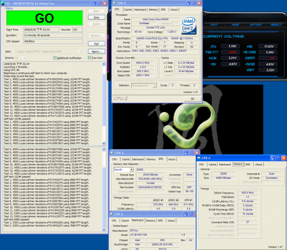Viewport: 287px width, 250px height.
Task: Click the ORTHOS title bar app icon
Action: (x=3, y=3)
